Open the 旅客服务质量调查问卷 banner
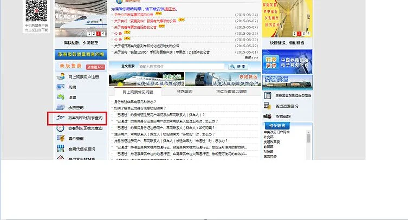 (x=81, y=54)
